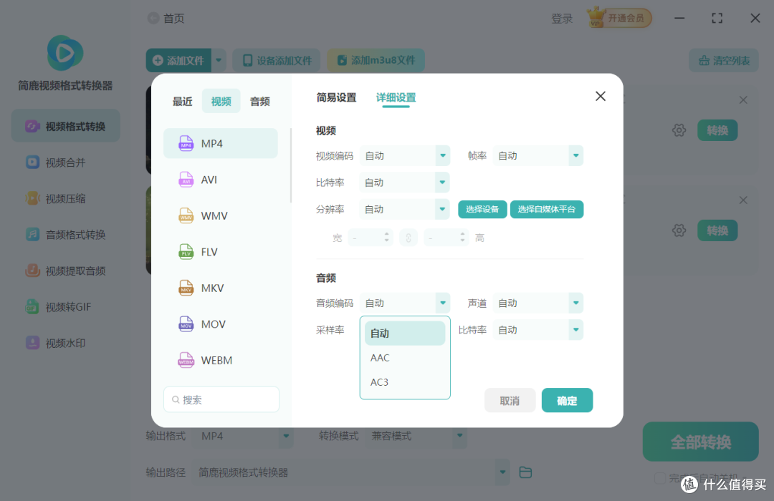Switch to 音频 tab

259,101
